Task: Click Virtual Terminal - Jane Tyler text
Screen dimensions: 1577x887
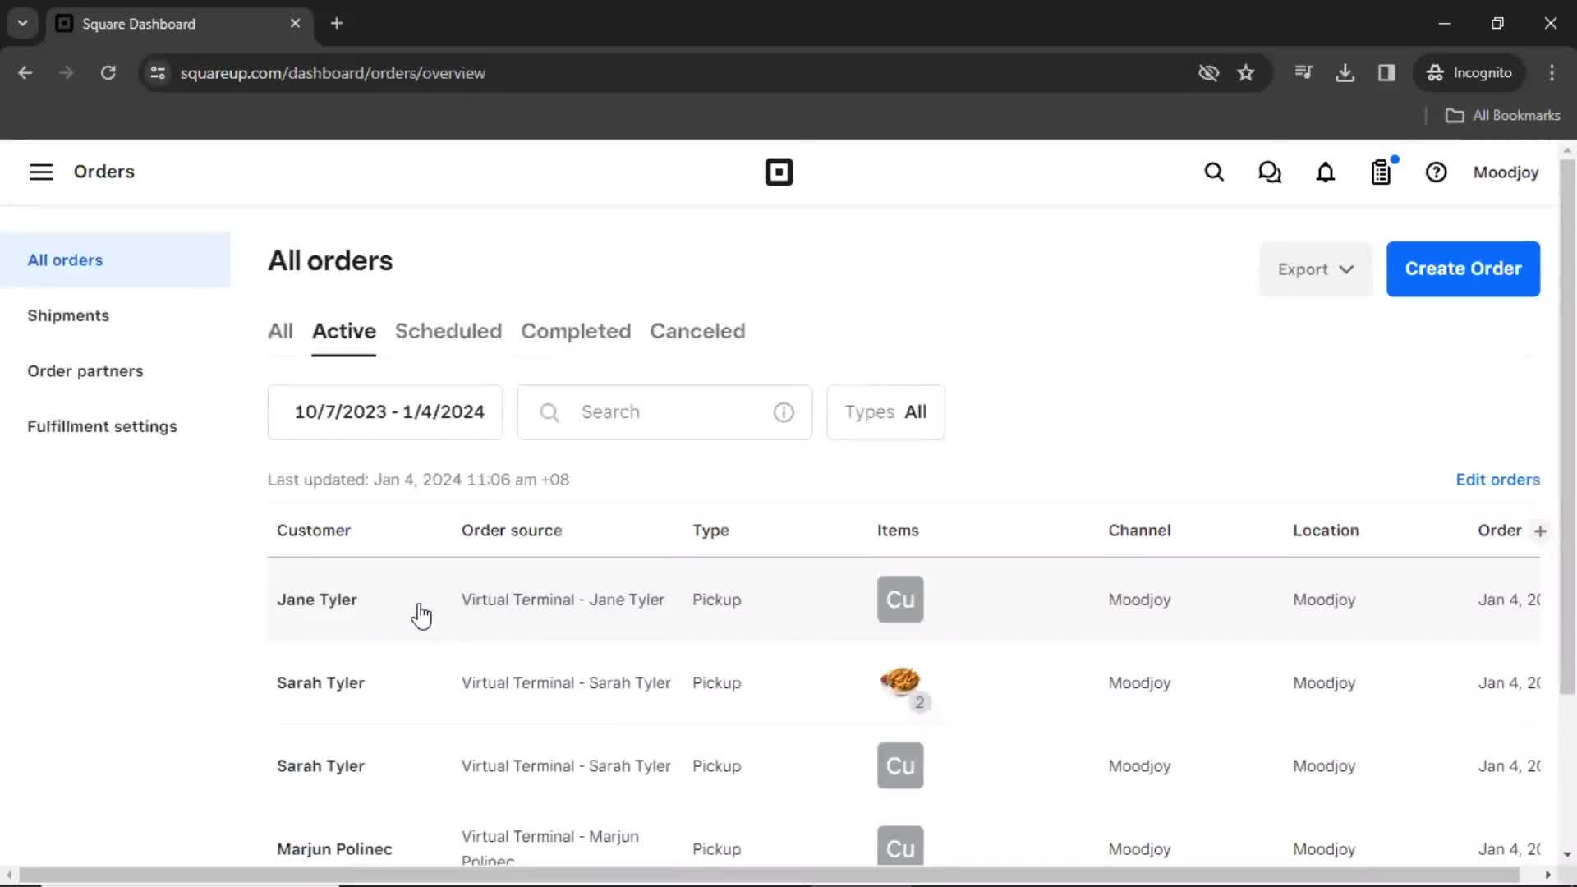Action: [563, 600]
